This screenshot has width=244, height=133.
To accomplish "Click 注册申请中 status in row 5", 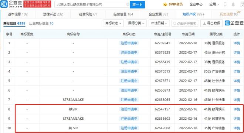I will [x=129, y=81].
